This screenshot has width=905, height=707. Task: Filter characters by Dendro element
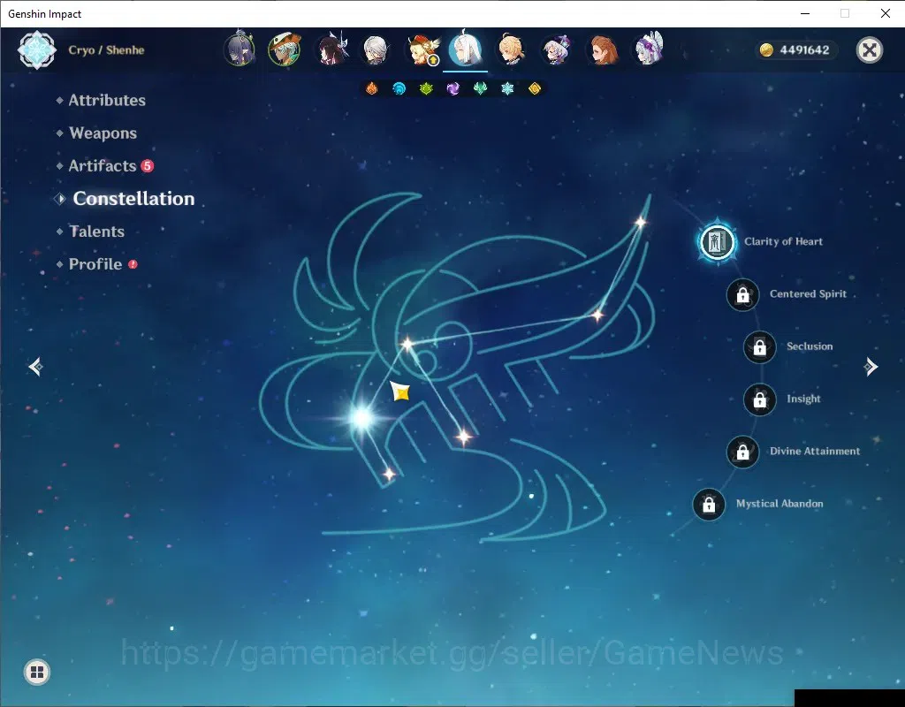pos(426,88)
